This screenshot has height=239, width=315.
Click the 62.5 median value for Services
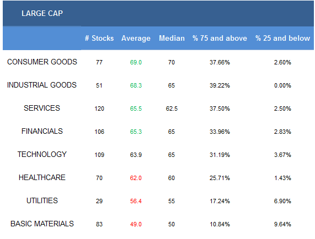172,108
